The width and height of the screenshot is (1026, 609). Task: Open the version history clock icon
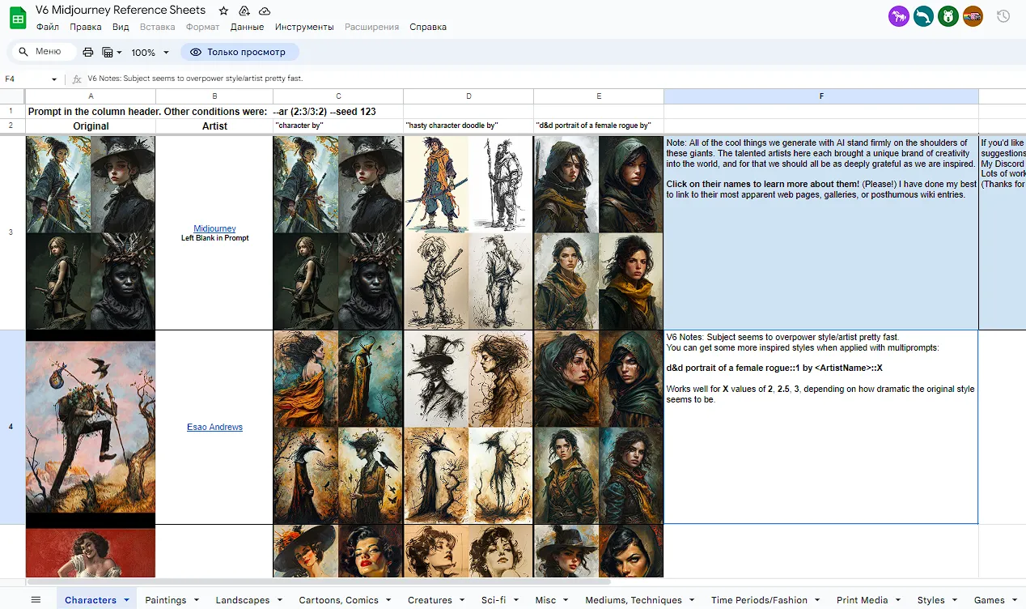1003,16
